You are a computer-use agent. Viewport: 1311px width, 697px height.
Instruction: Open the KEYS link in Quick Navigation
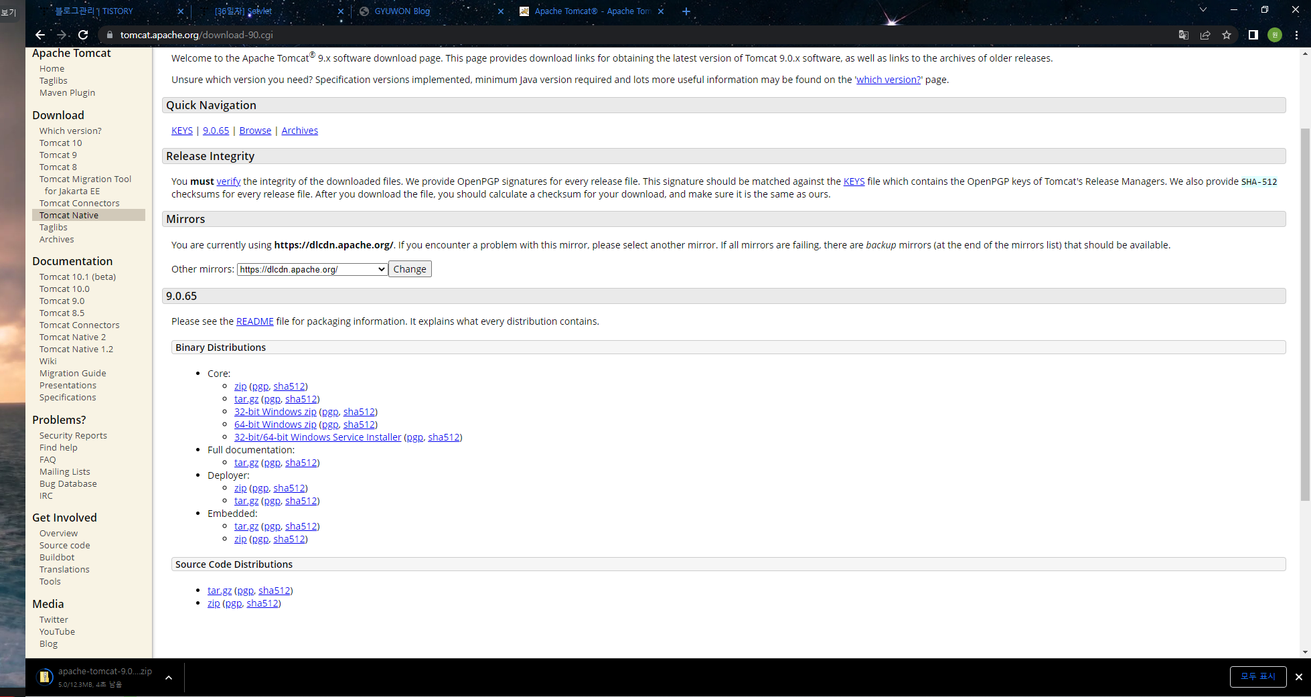(182, 131)
